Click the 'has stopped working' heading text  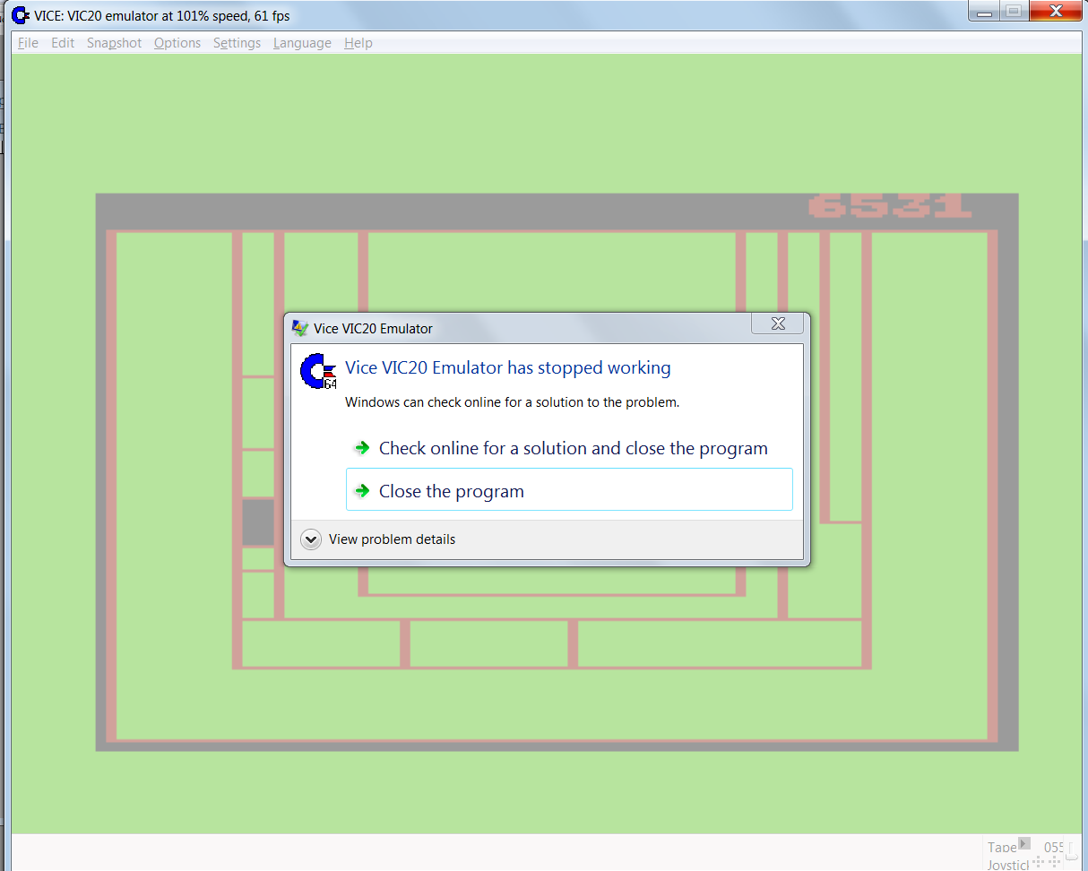click(507, 367)
